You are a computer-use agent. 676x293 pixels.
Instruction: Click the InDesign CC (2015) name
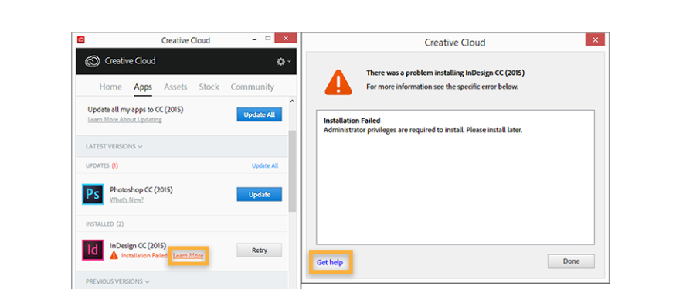[138, 246]
